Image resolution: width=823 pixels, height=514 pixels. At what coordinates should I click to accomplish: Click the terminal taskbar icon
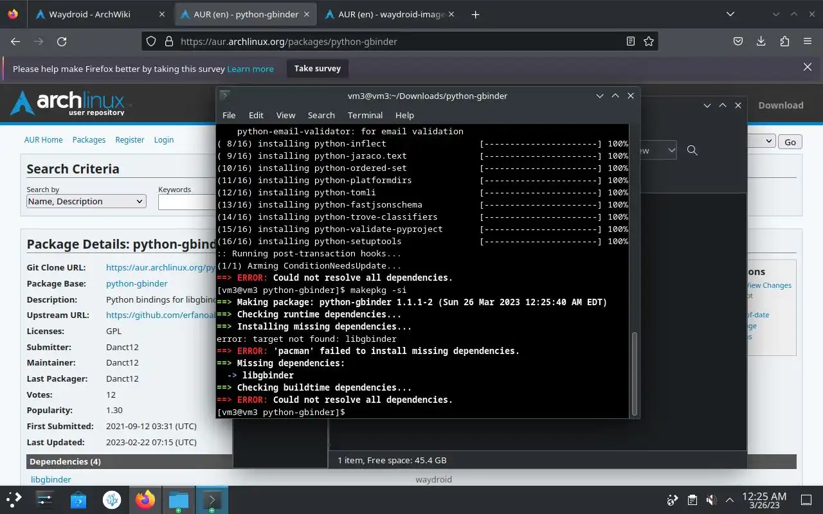click(212, 499)
